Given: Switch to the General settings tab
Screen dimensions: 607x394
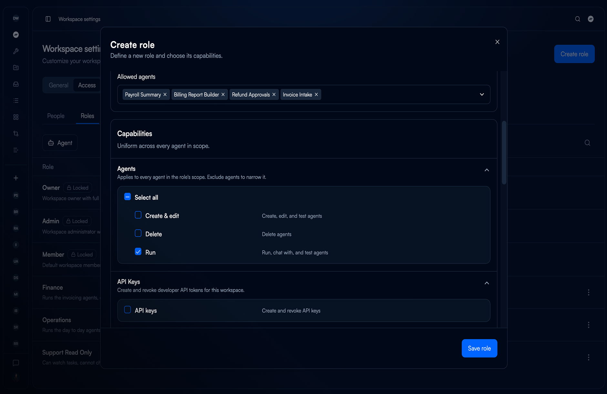Looking at the screenshot, I should (x=58, y=85).
